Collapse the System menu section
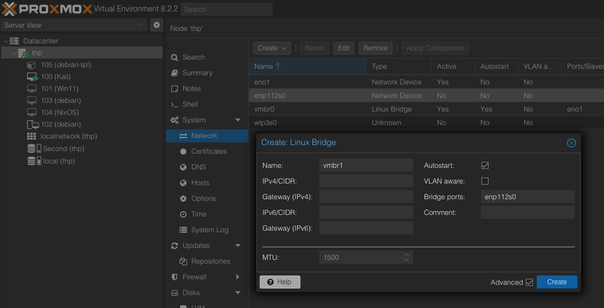 click(x=237, y=120)
